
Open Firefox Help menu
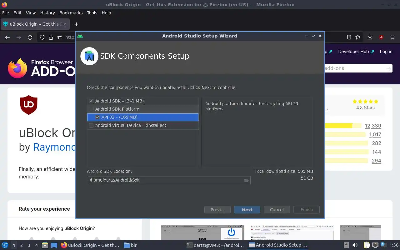click(x=106, y=13)
